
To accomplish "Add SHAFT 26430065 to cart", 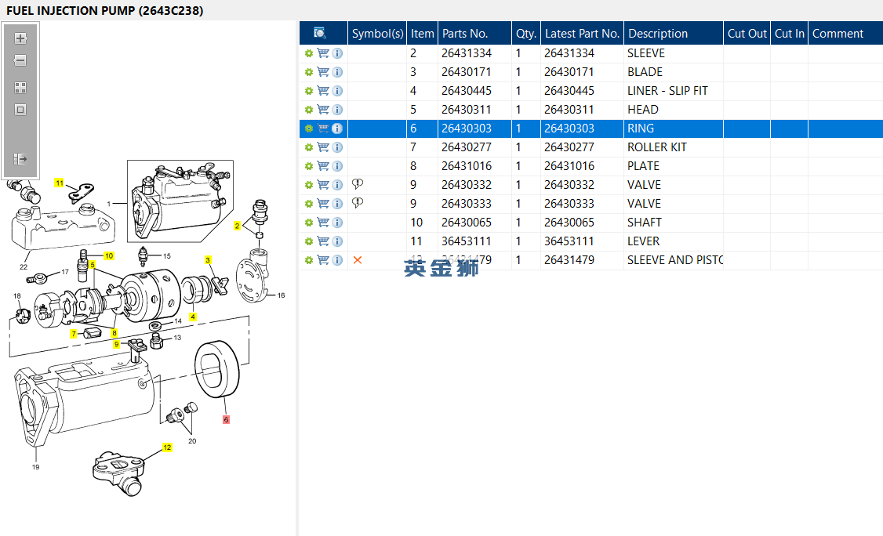I will click(x=323, y=223).
